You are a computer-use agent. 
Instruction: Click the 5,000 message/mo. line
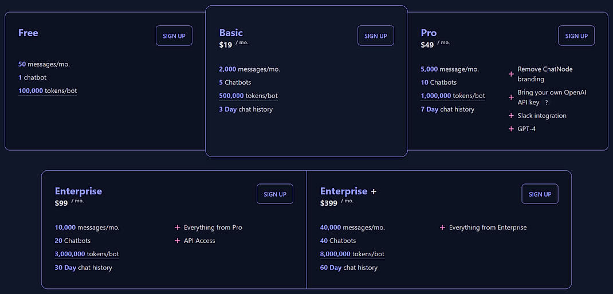point(450,69)
